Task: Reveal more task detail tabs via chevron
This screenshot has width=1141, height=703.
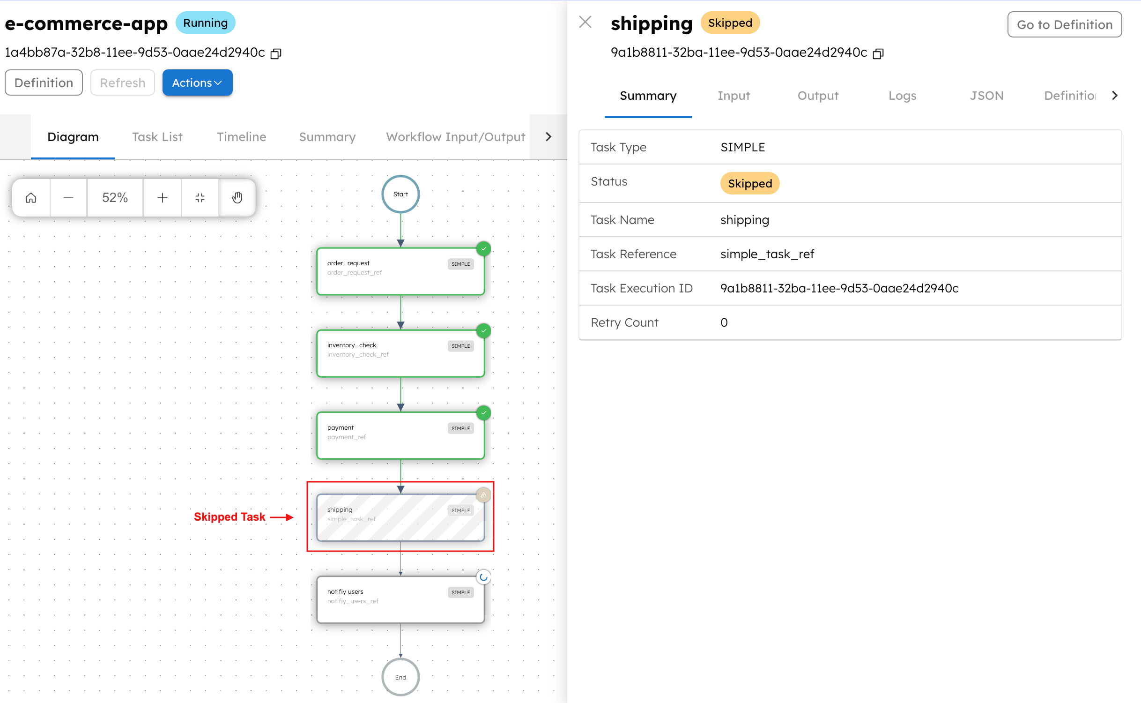Action: pyautogui.click(x=1115, y=95)
